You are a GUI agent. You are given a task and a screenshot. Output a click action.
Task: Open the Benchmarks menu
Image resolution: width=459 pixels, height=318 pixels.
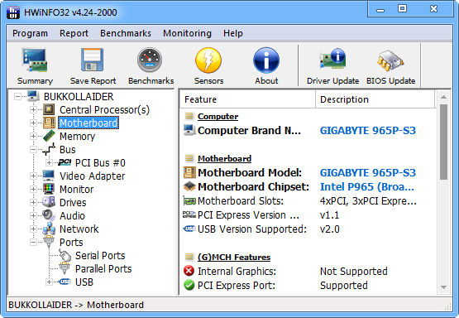click(x=126, y=33)
